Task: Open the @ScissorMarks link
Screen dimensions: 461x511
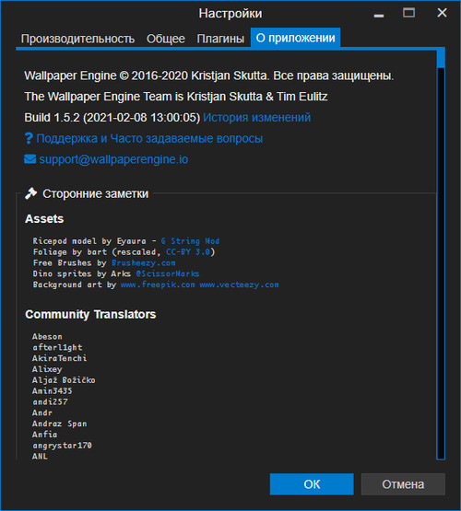Action: (168, 273)
